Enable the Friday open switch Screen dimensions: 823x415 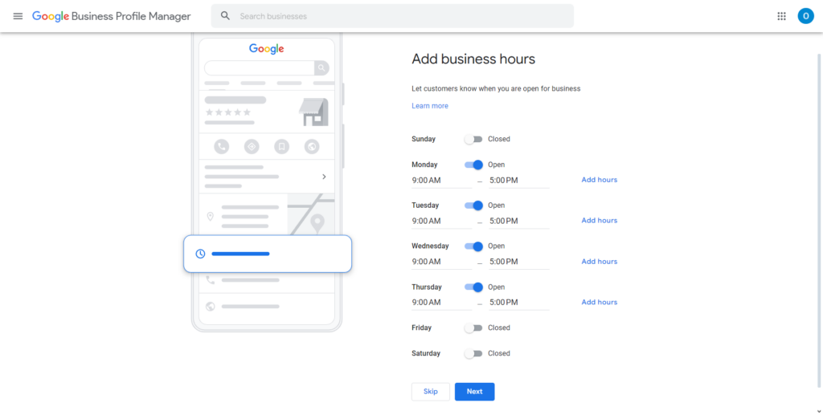(x=473, y=328)
